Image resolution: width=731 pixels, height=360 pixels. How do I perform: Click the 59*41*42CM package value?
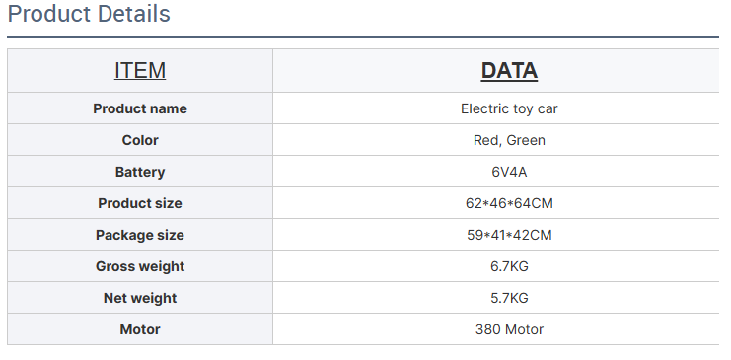click(x=509, y=235)
